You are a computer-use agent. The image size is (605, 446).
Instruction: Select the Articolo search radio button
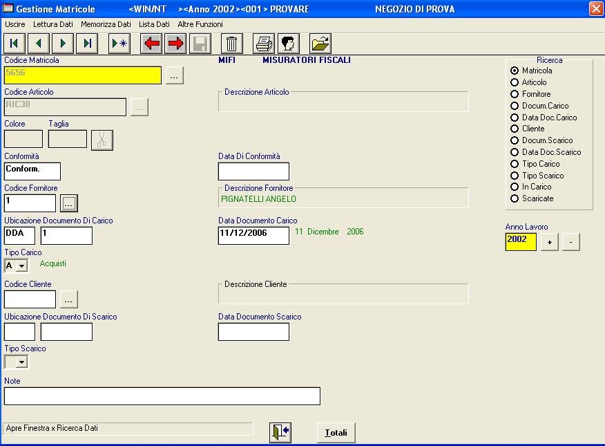(515, 82)
